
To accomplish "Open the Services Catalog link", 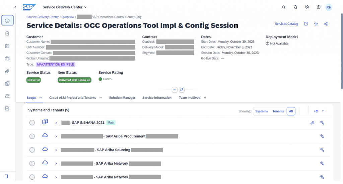I will point(286,24).
